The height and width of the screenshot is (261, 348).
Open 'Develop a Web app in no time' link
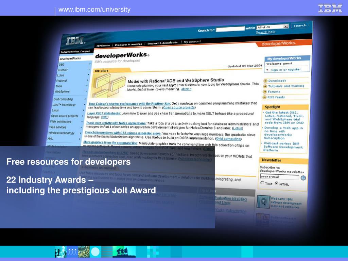(x=283, y=133)
